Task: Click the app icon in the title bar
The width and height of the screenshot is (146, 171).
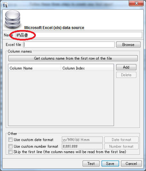Action: (x=5, y=5)
